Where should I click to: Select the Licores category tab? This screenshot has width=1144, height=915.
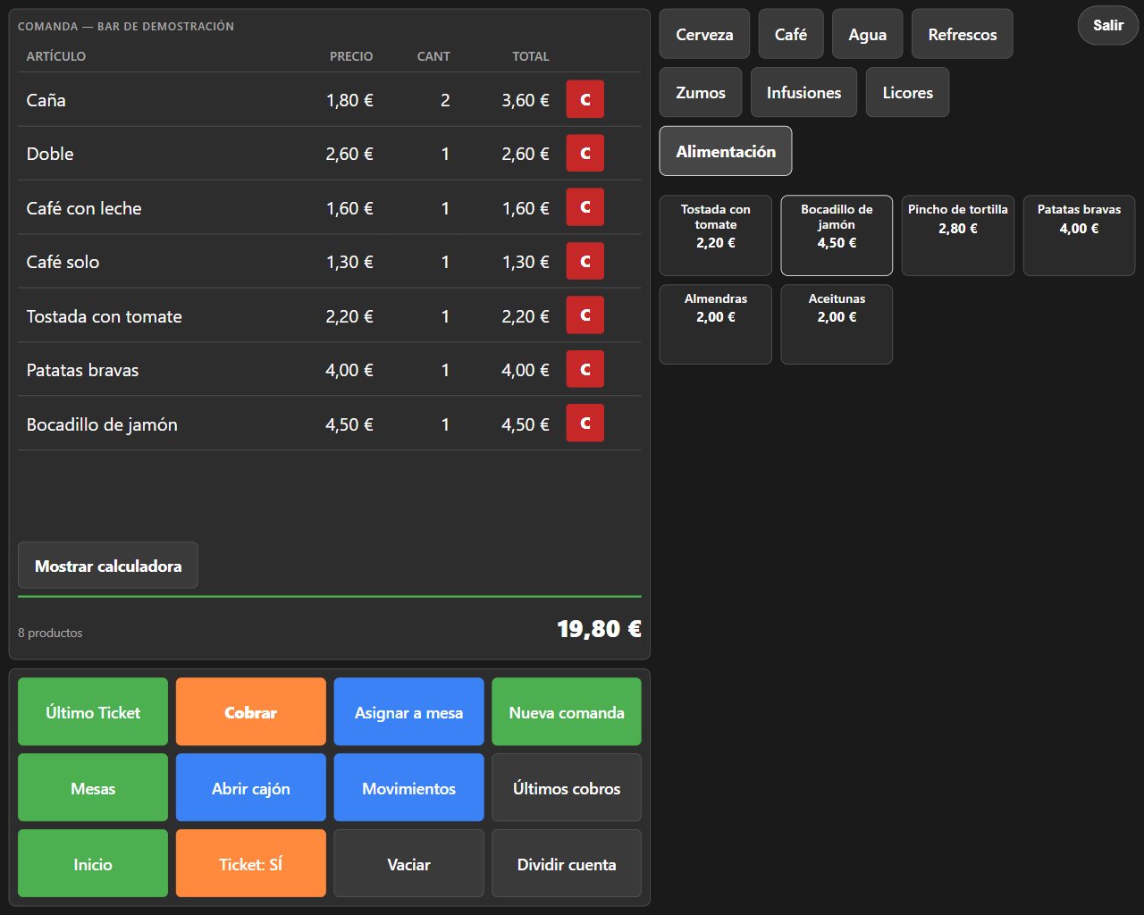(907, 92)
